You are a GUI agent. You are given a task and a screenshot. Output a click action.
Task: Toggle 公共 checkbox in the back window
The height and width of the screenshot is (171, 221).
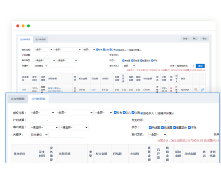104,50
